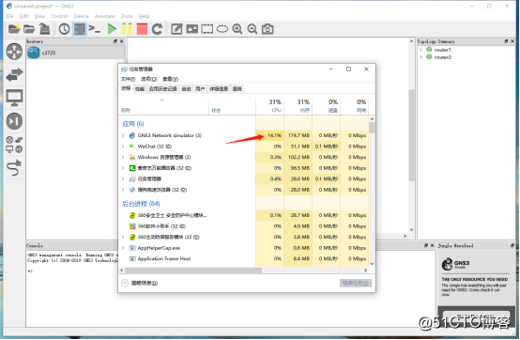Viewport: 520px width, 340px height.
Task: Expand the Windows 资源管理器 process row
Action: 123,157
